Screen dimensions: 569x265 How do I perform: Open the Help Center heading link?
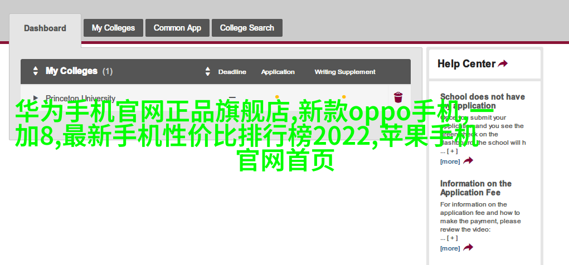point(466,64)
